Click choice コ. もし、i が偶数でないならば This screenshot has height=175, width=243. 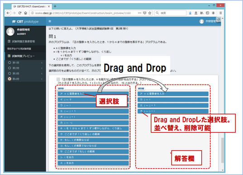click(93, 146)
